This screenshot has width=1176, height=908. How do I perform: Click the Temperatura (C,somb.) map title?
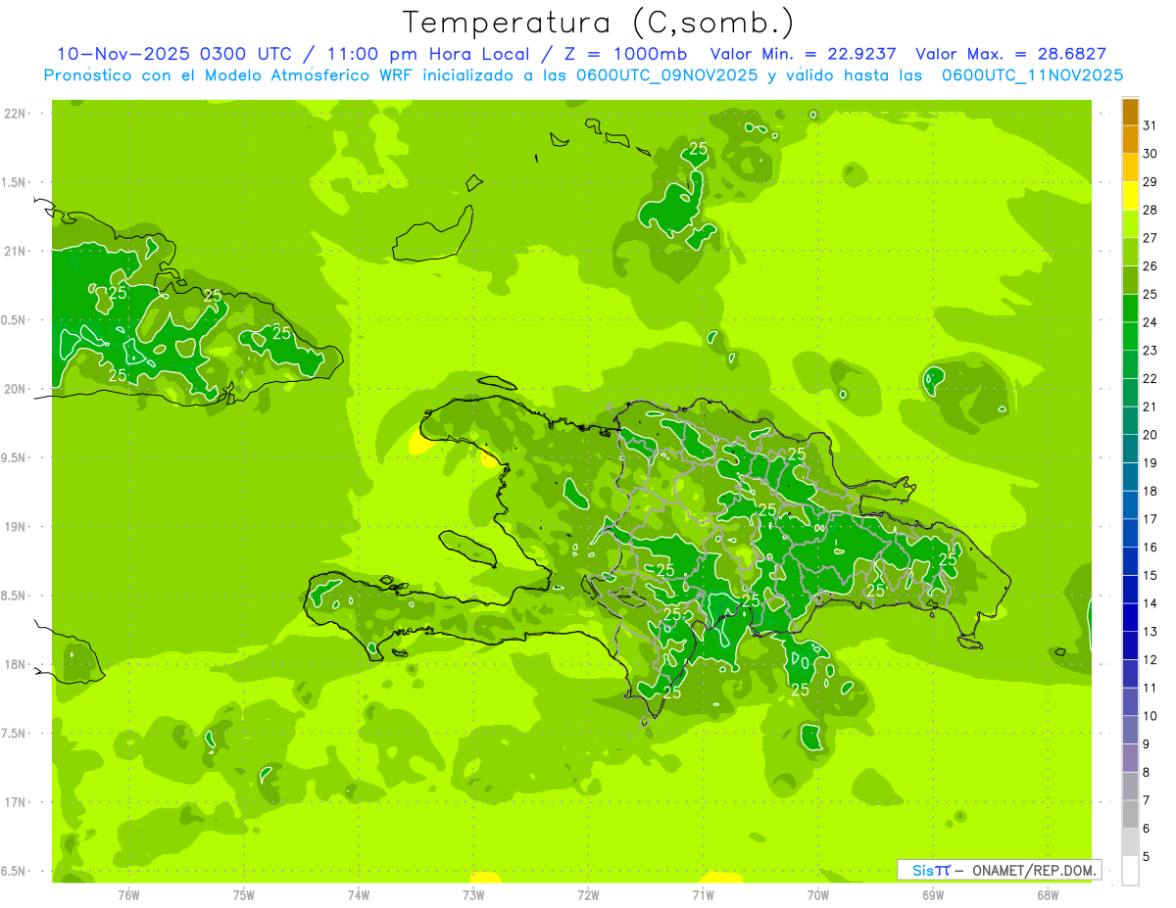[599, 22]
